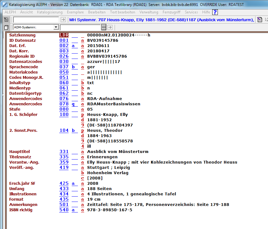Click the stacked documents icon beside ADM-Systemnr.
The height and width of the screenshot is (229, 268).
6,27
